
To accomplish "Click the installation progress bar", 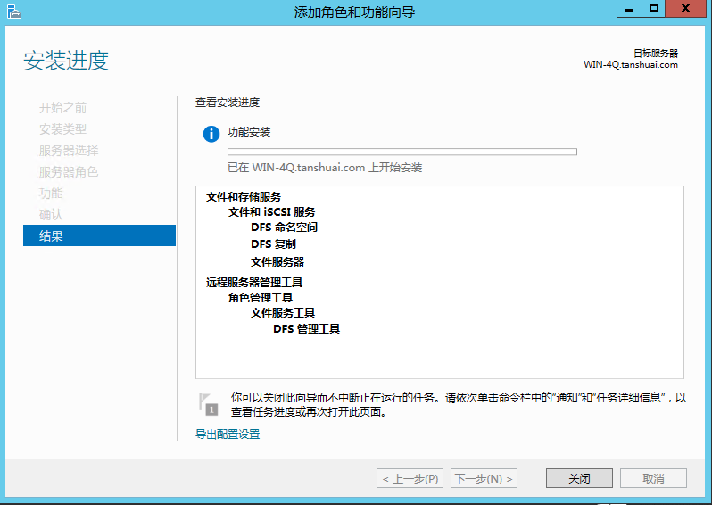I will point(402,152).
